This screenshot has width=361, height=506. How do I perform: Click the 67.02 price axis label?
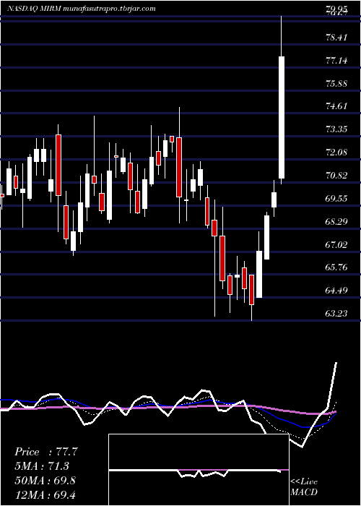coord(336,244)
